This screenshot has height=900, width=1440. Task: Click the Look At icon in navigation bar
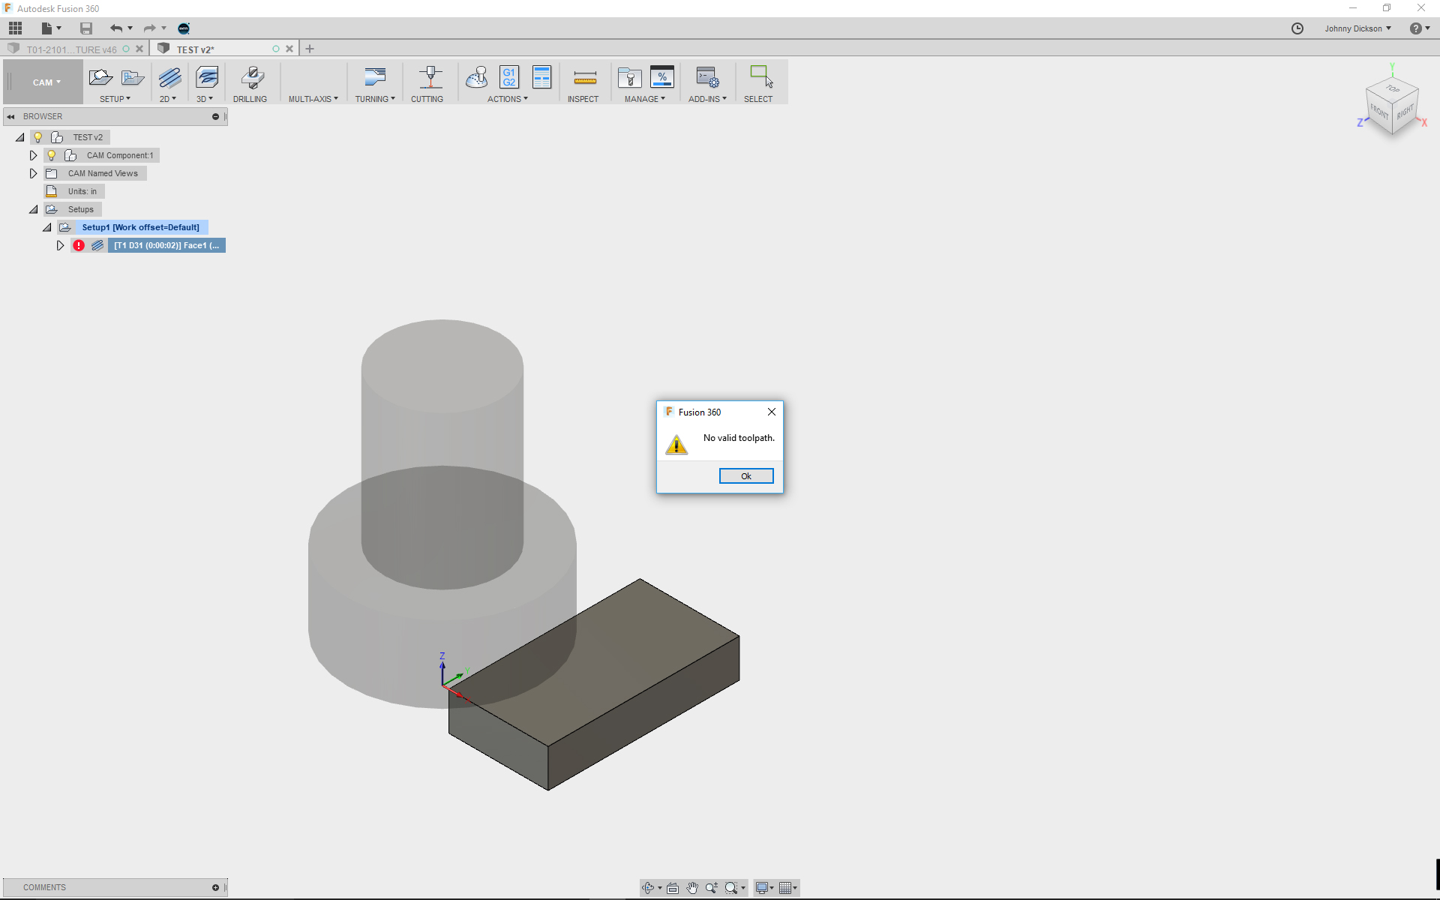(x=673, y=888)
